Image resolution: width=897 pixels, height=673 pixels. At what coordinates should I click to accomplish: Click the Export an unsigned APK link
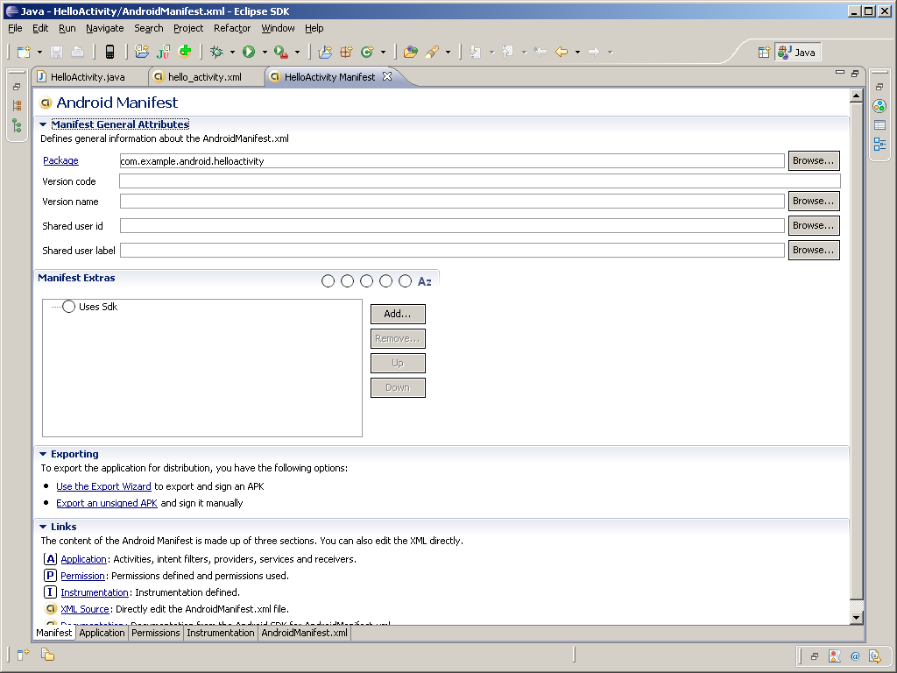[x=106, y=503]
